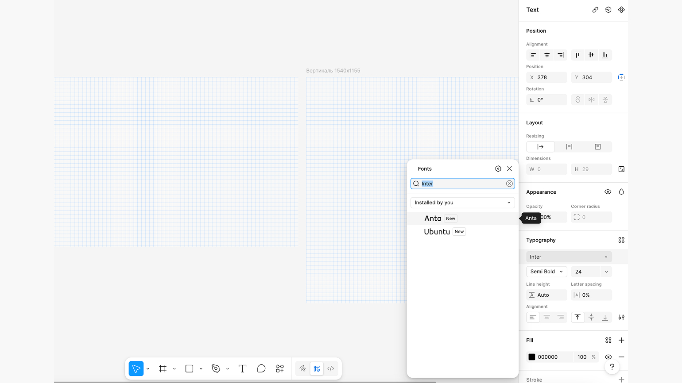Select the auto width resizing option
The image size is (682, 383).
(540, 147)
